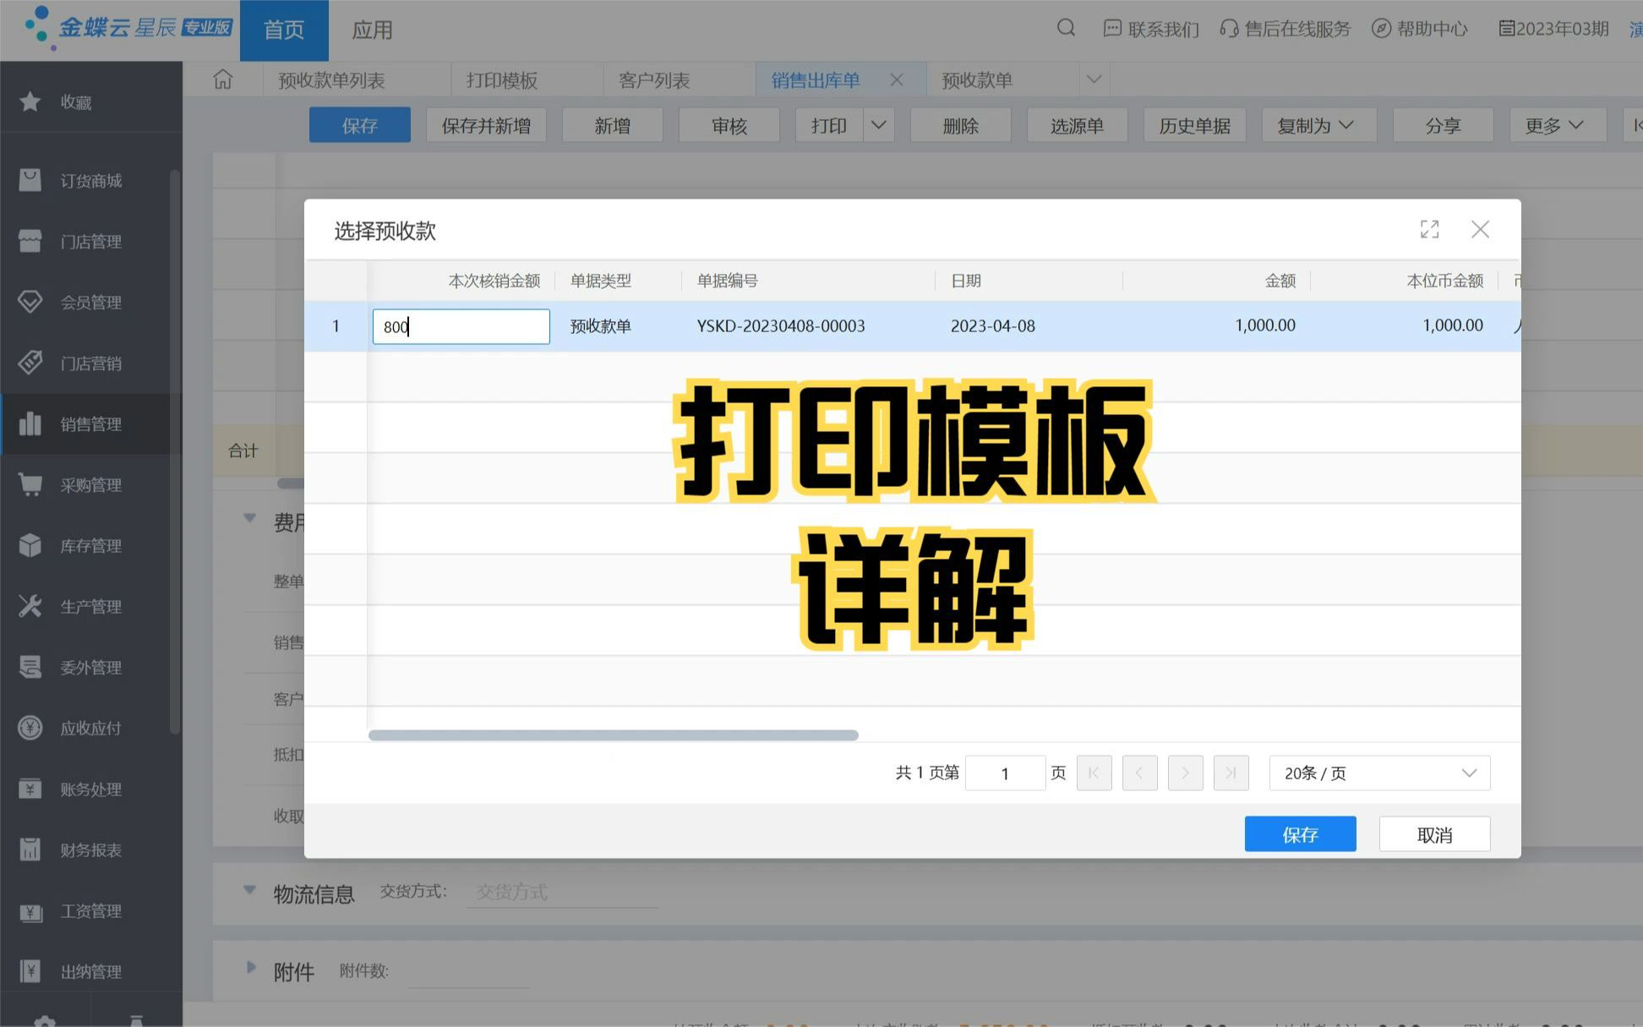Switch to the 打印模板 tab
Viewport: 1643px width, 1027px height.
click(x=503, y=80)
